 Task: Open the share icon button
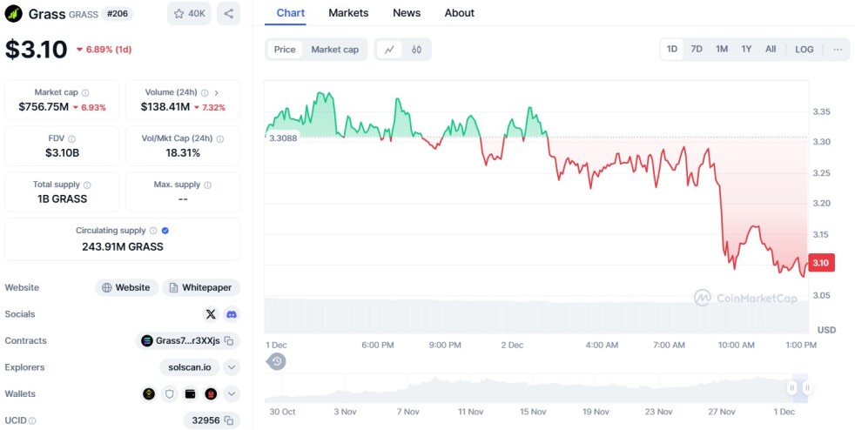coord(228,14)
